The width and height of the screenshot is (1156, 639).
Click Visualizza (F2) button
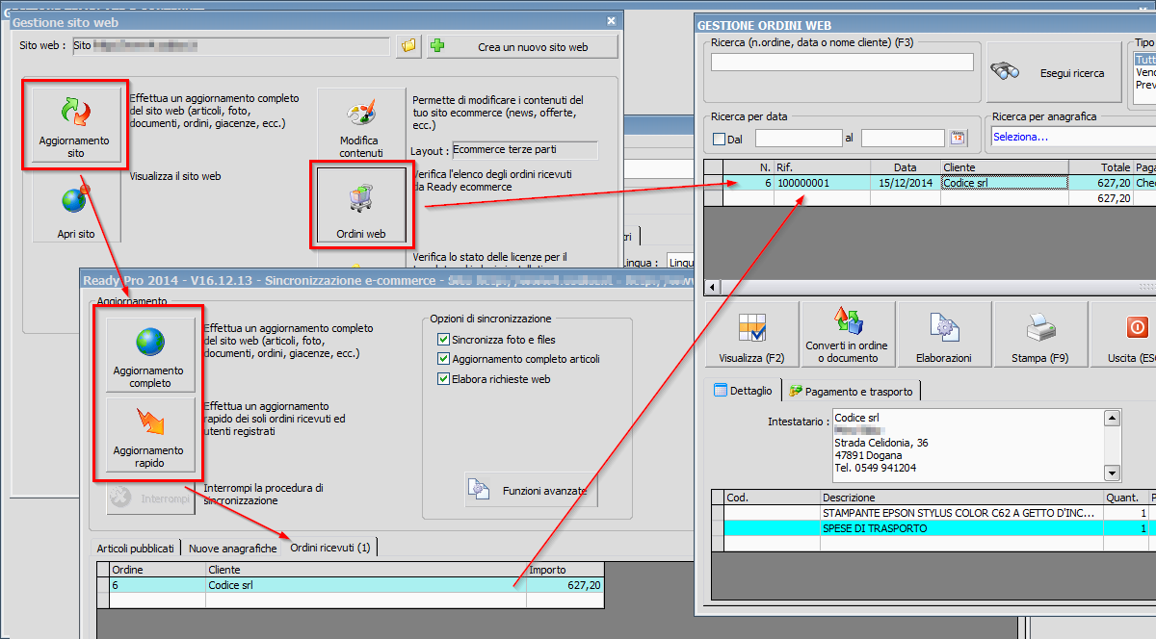click(x=752, y=335)
